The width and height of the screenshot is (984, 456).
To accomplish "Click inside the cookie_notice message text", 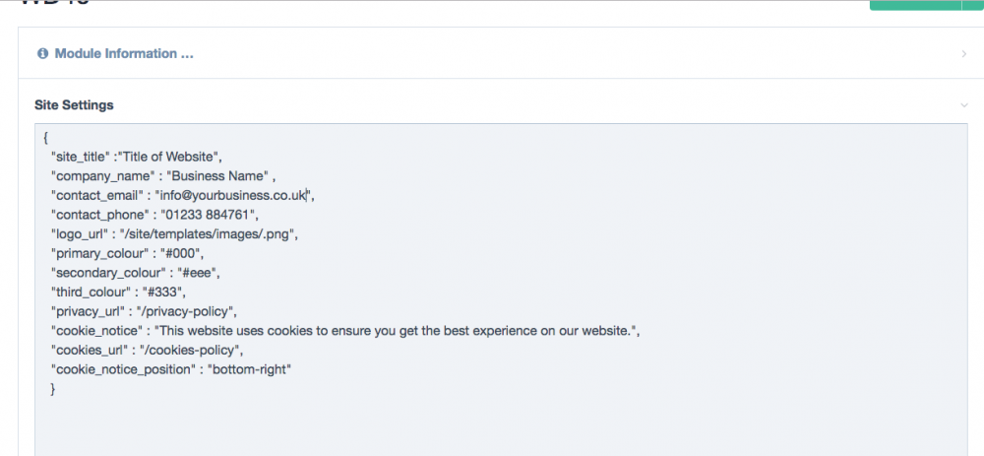I will [394, 330].
